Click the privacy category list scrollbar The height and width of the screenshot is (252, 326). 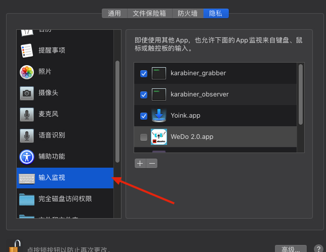pos(117,112)
